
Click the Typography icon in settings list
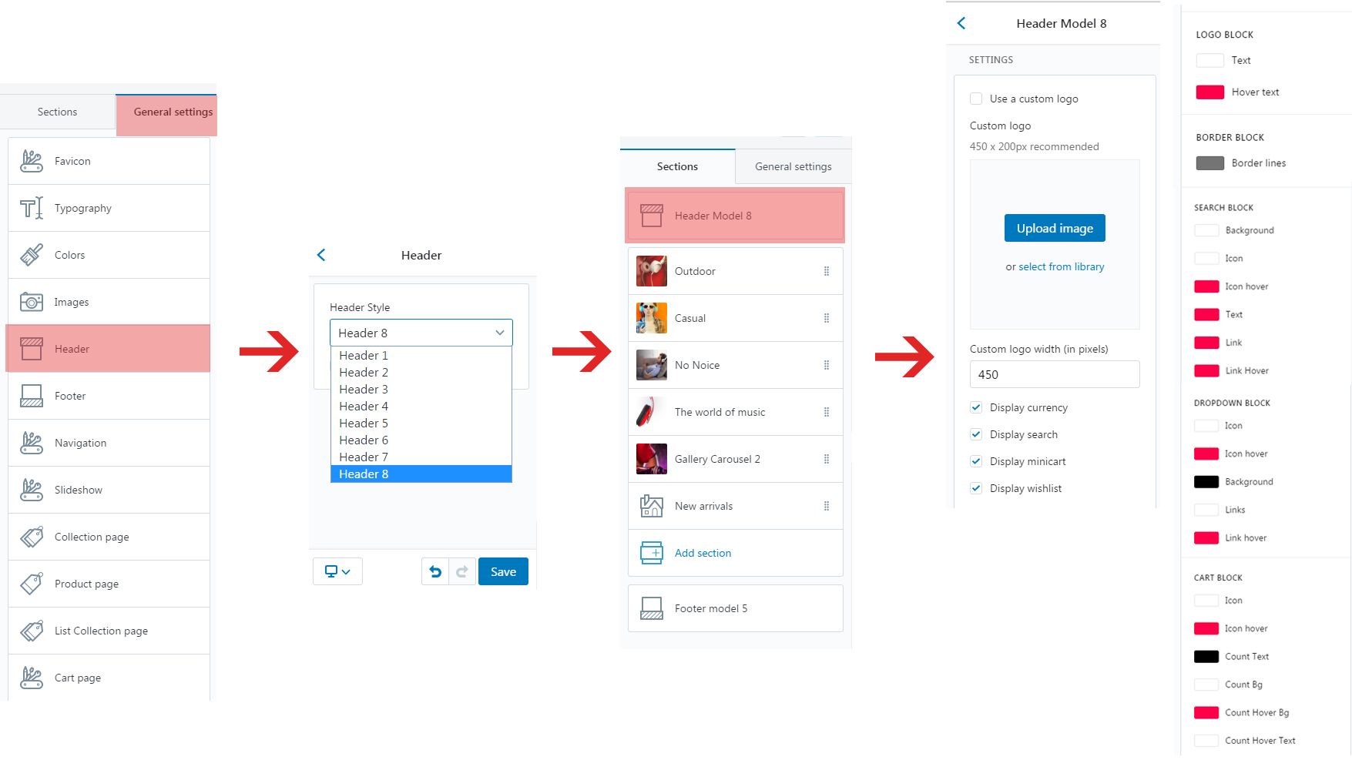[x=32, y=208]
